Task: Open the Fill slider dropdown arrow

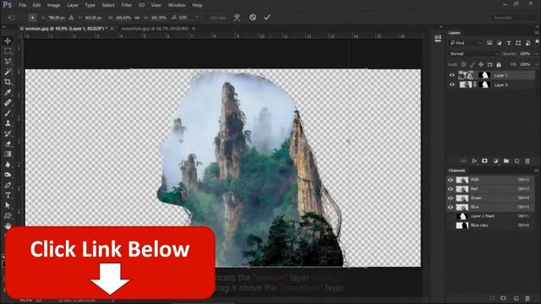Action: (536, 64)
